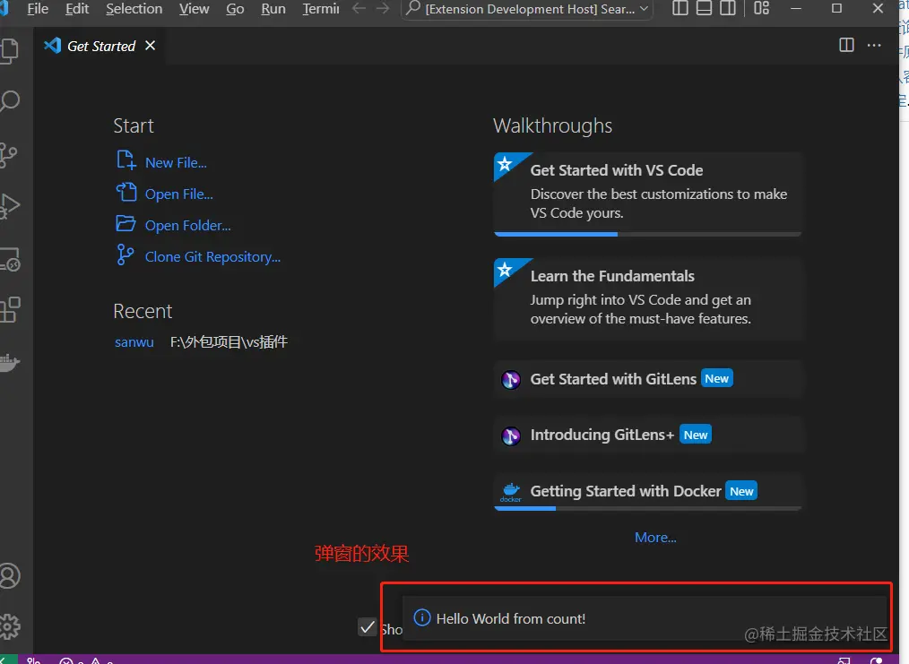Open Get Started with VS Code walkthrough
The height and width of the screenshot is (664, 909).
pos(647,194)
